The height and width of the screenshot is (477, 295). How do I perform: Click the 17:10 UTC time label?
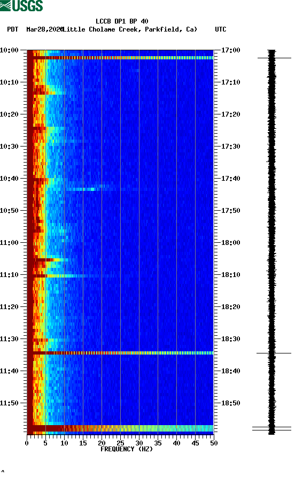tap(230, 82)
